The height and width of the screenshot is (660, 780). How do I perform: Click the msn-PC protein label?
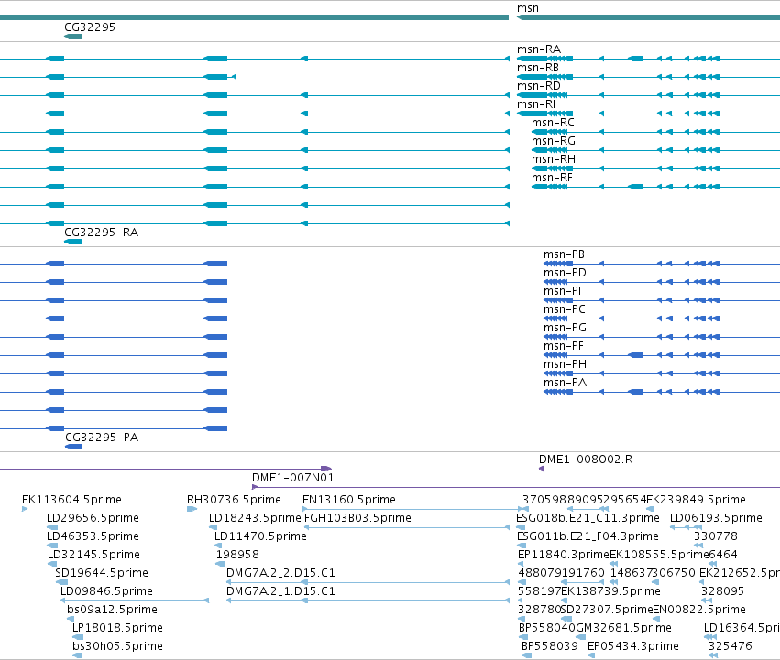pos(564,309)
